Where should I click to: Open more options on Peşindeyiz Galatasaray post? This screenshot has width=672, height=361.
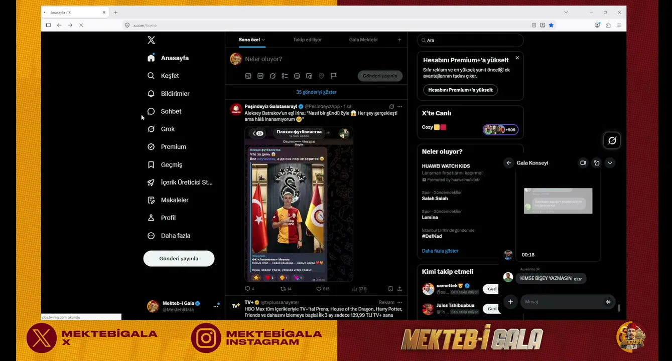(x=399, y=106)
